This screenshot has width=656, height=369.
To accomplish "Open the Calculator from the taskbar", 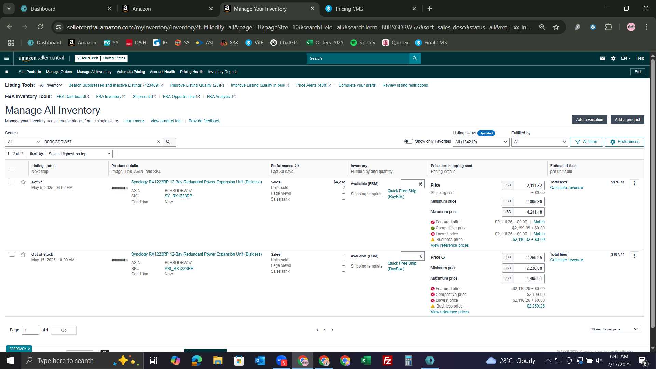I will tap(408, 360).
